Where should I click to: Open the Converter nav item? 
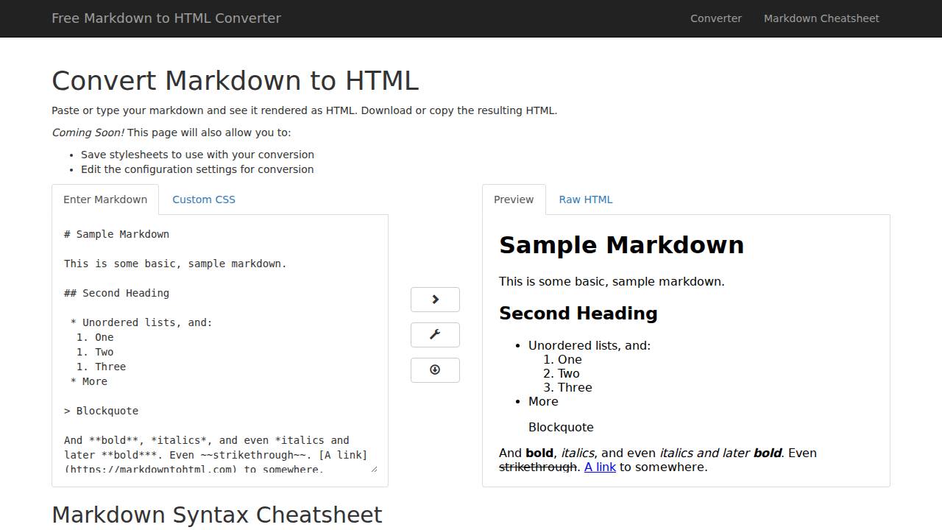click(715, 18)
